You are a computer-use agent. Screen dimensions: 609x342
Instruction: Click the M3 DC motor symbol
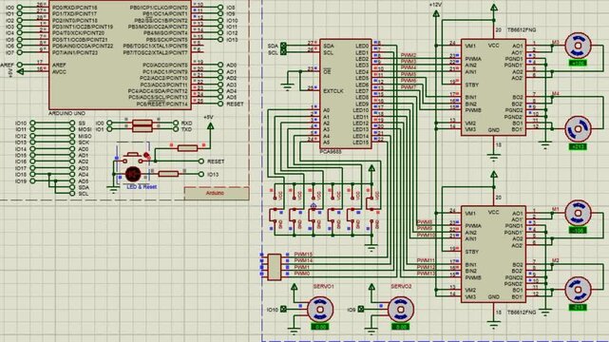pos(578,46)
